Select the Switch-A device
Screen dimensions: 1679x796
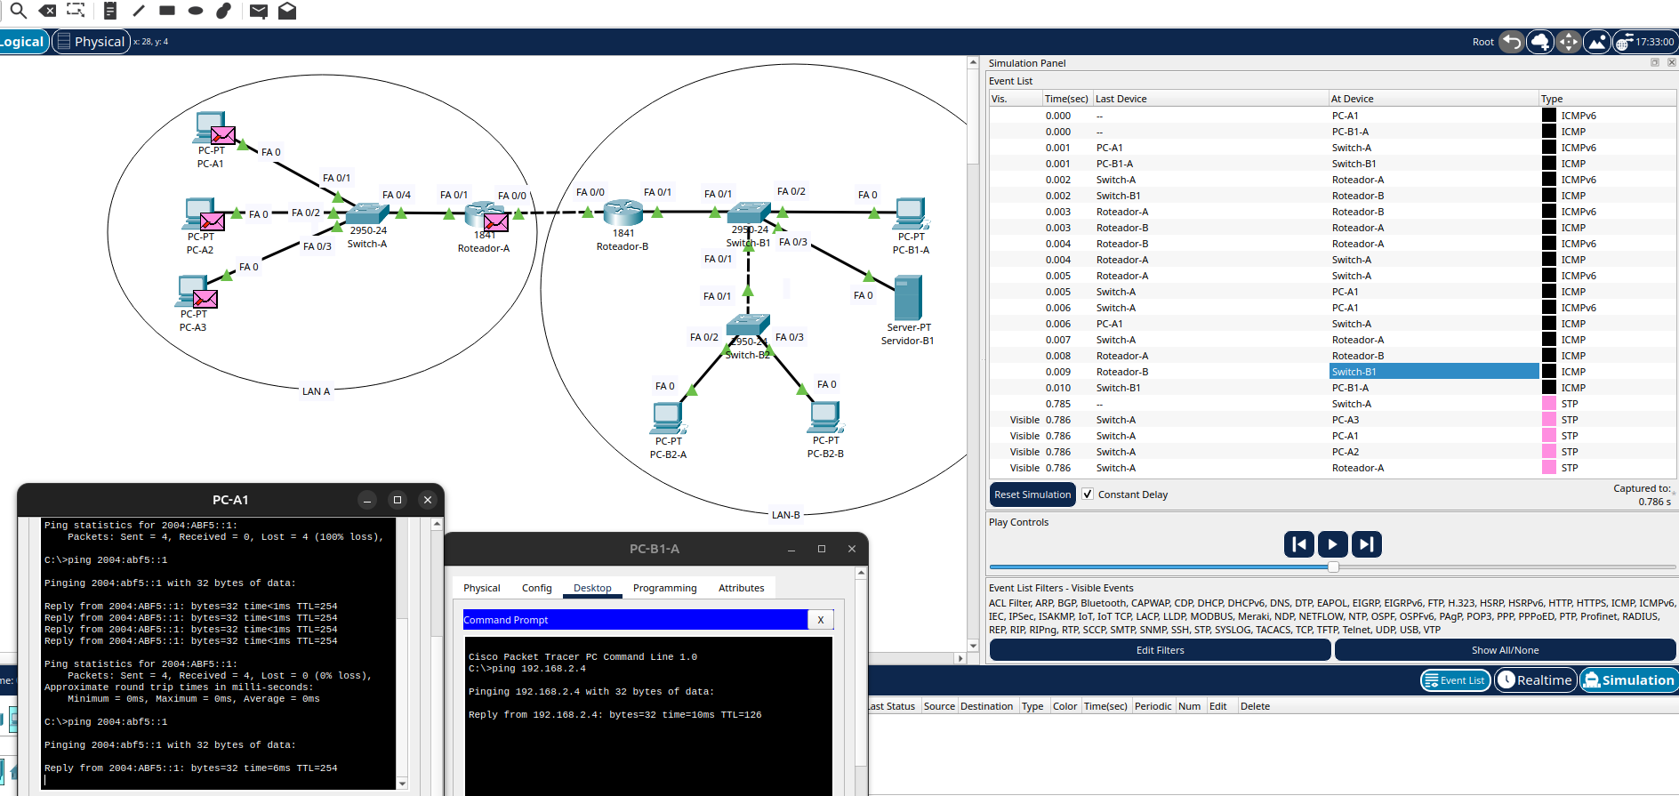click(x=367, y=213)
